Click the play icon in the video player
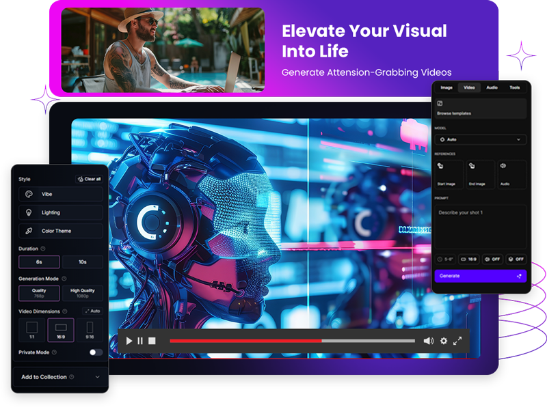The width and height of the screenshot is (547, 407). (x=129, y=341)
